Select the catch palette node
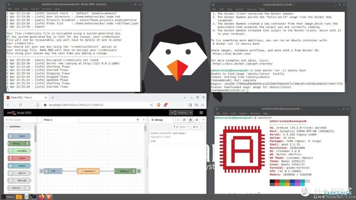 (x=19, y=158)
